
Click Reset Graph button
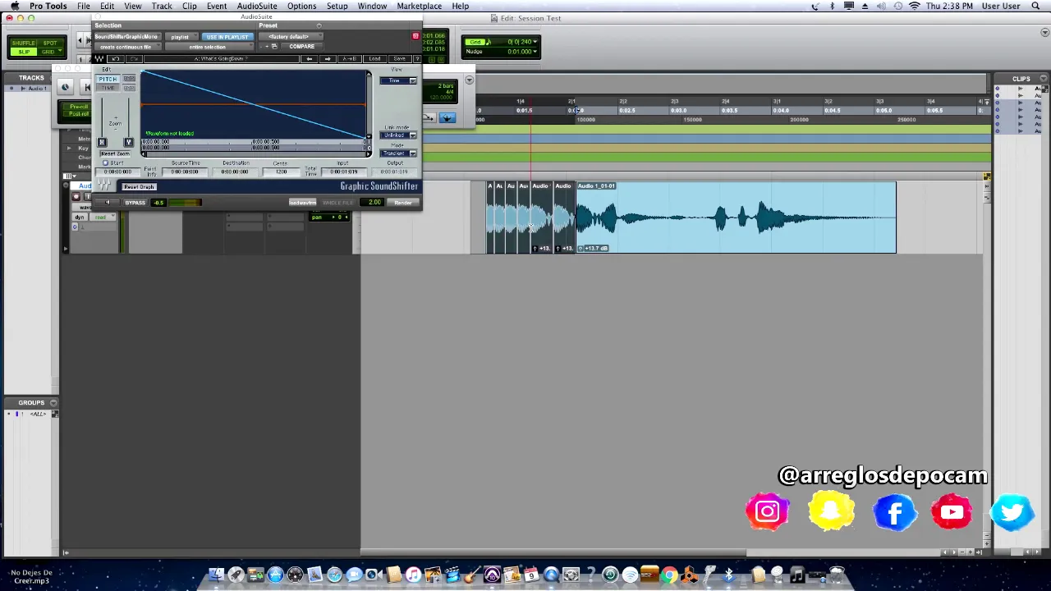(x=140, y=187)
